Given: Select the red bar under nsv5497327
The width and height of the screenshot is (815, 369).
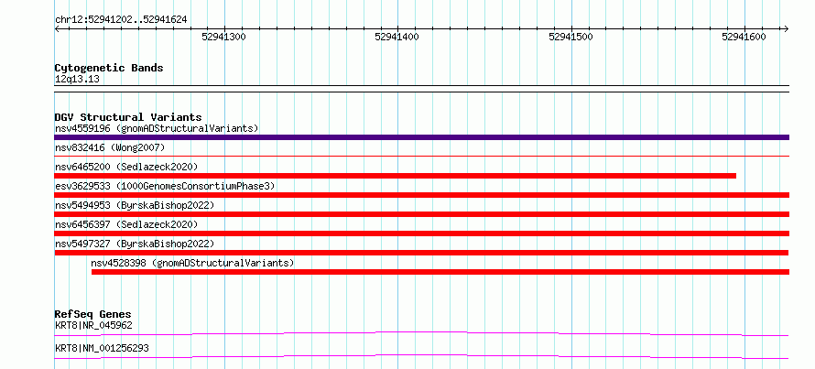Looking at the screenshot, I should [421, 253].
